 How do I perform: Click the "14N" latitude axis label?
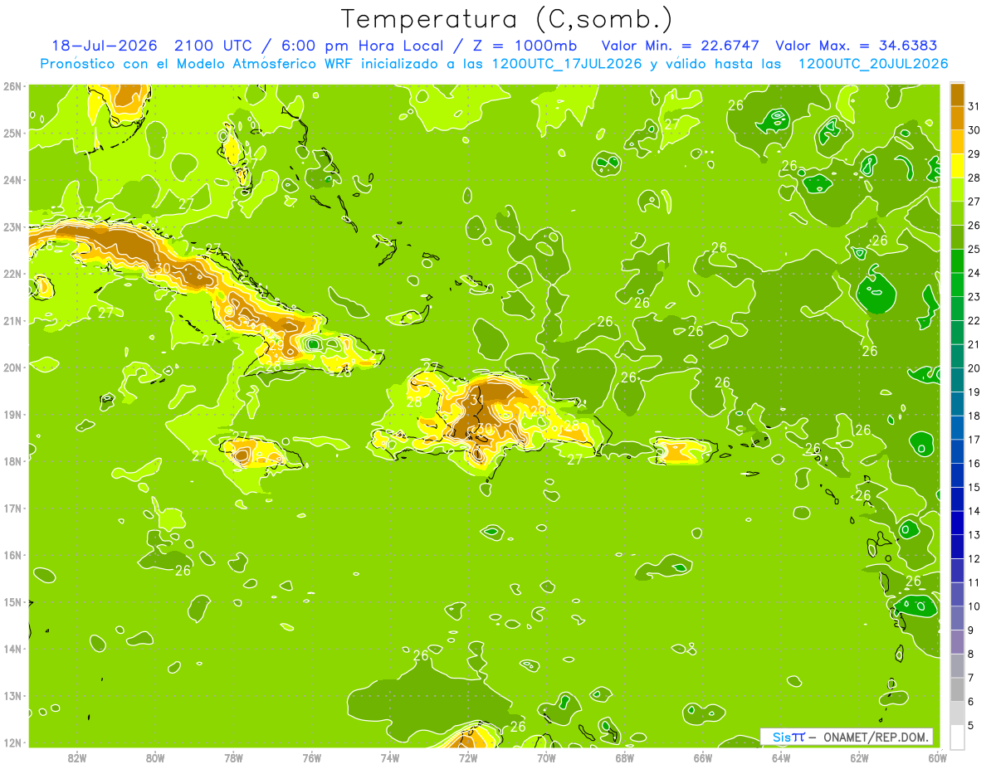click(12, 649)
